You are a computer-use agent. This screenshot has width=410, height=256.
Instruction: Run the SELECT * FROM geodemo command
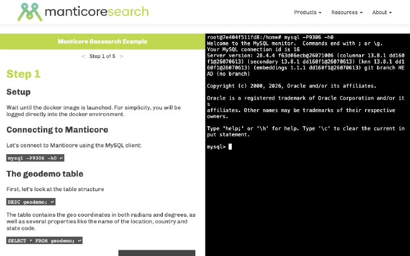44,241
